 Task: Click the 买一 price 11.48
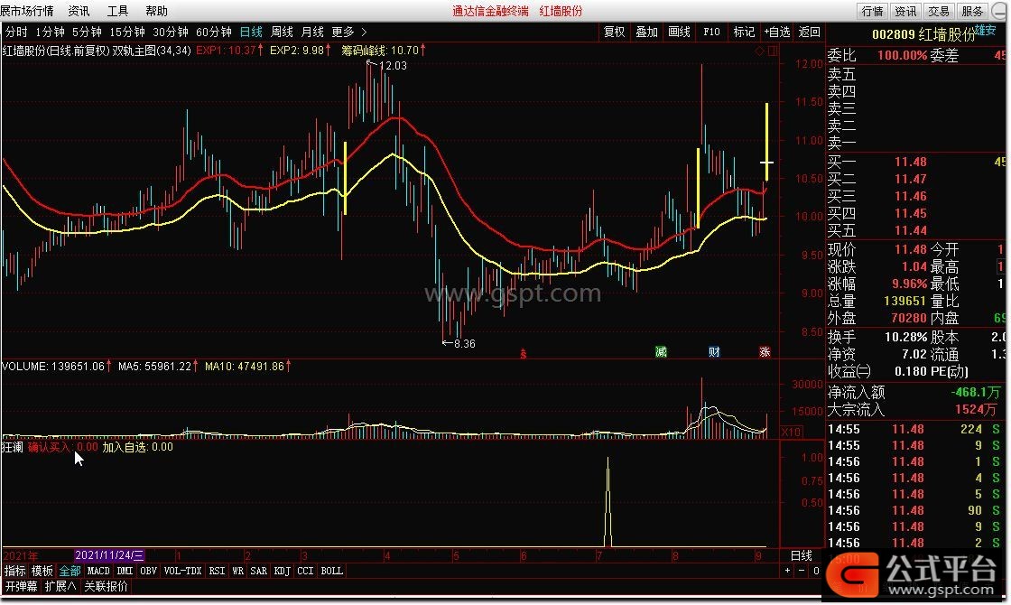911,162
